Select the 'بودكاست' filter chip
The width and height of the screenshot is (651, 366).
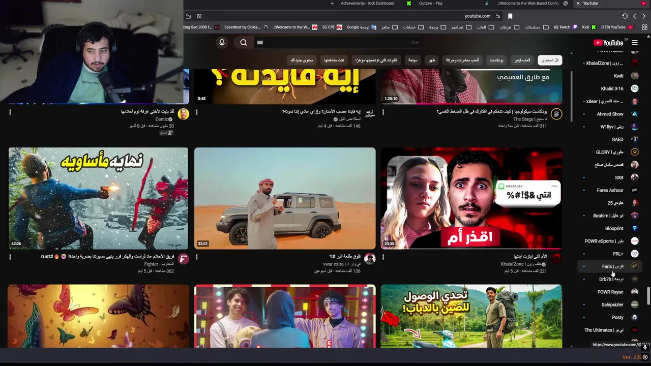pyautogui.click(x=496, y=60)
